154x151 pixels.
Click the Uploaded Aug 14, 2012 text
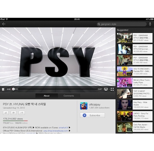pyautogui.click(x=14, y=108)
